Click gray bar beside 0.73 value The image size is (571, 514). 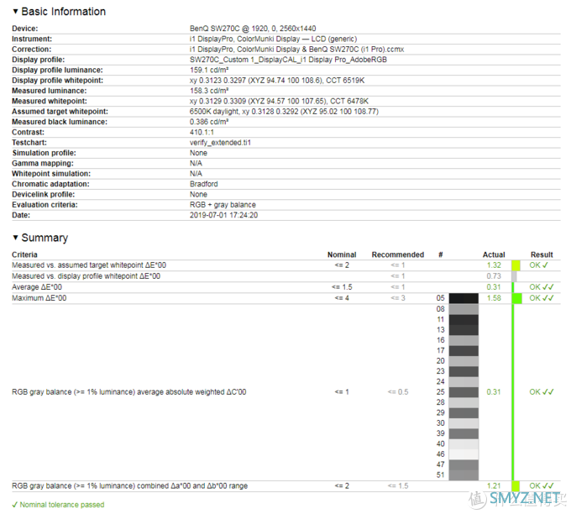[514, 276]
